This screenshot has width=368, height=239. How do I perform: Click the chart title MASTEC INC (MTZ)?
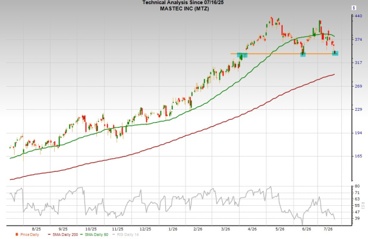(x=184, y=9)
